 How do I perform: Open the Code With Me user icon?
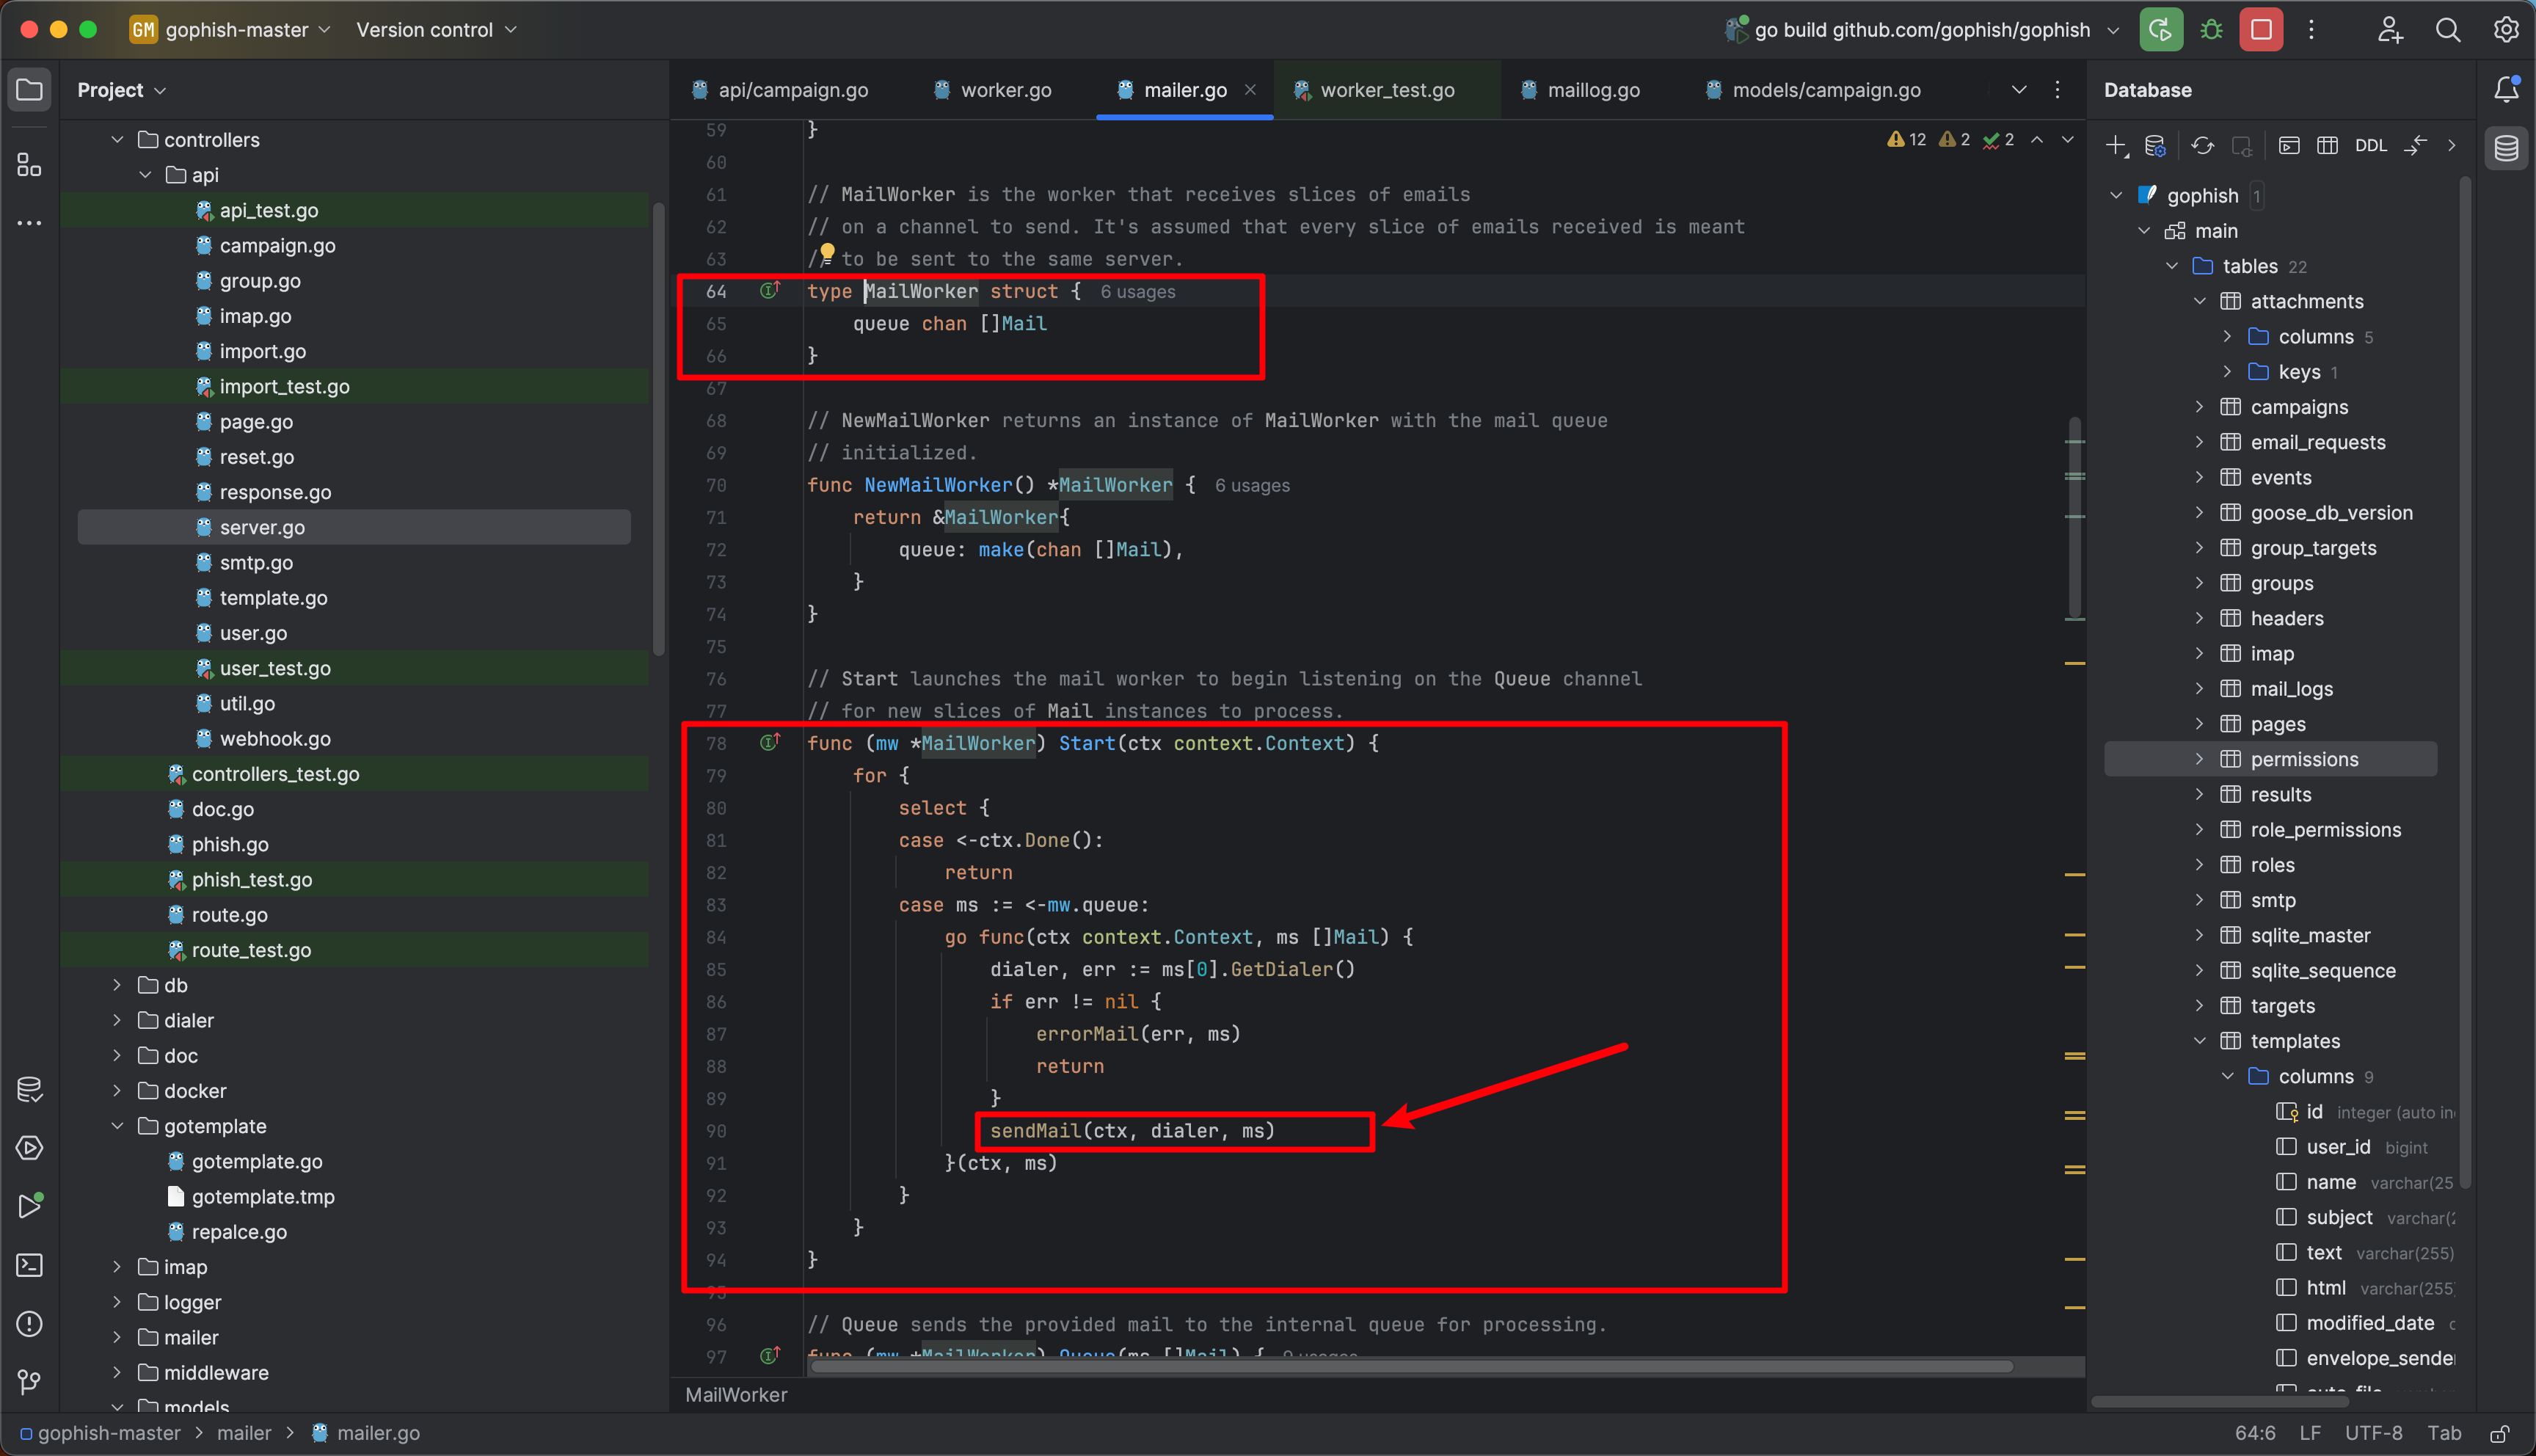(2389, 29)
